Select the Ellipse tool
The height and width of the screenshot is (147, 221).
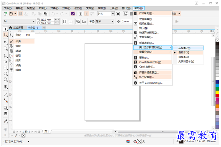click(x=5, y=73)
